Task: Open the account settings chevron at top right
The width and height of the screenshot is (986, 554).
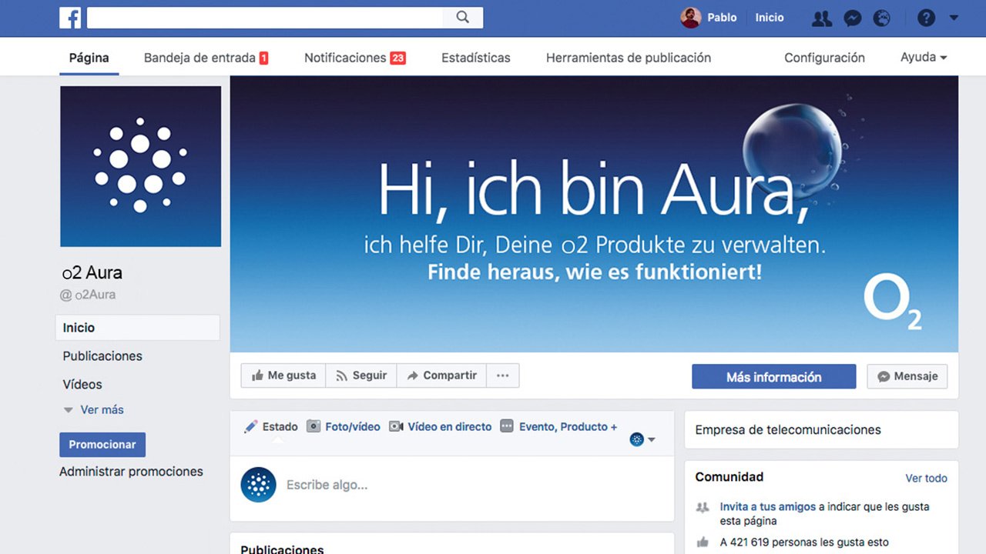Action: [954, 17]
